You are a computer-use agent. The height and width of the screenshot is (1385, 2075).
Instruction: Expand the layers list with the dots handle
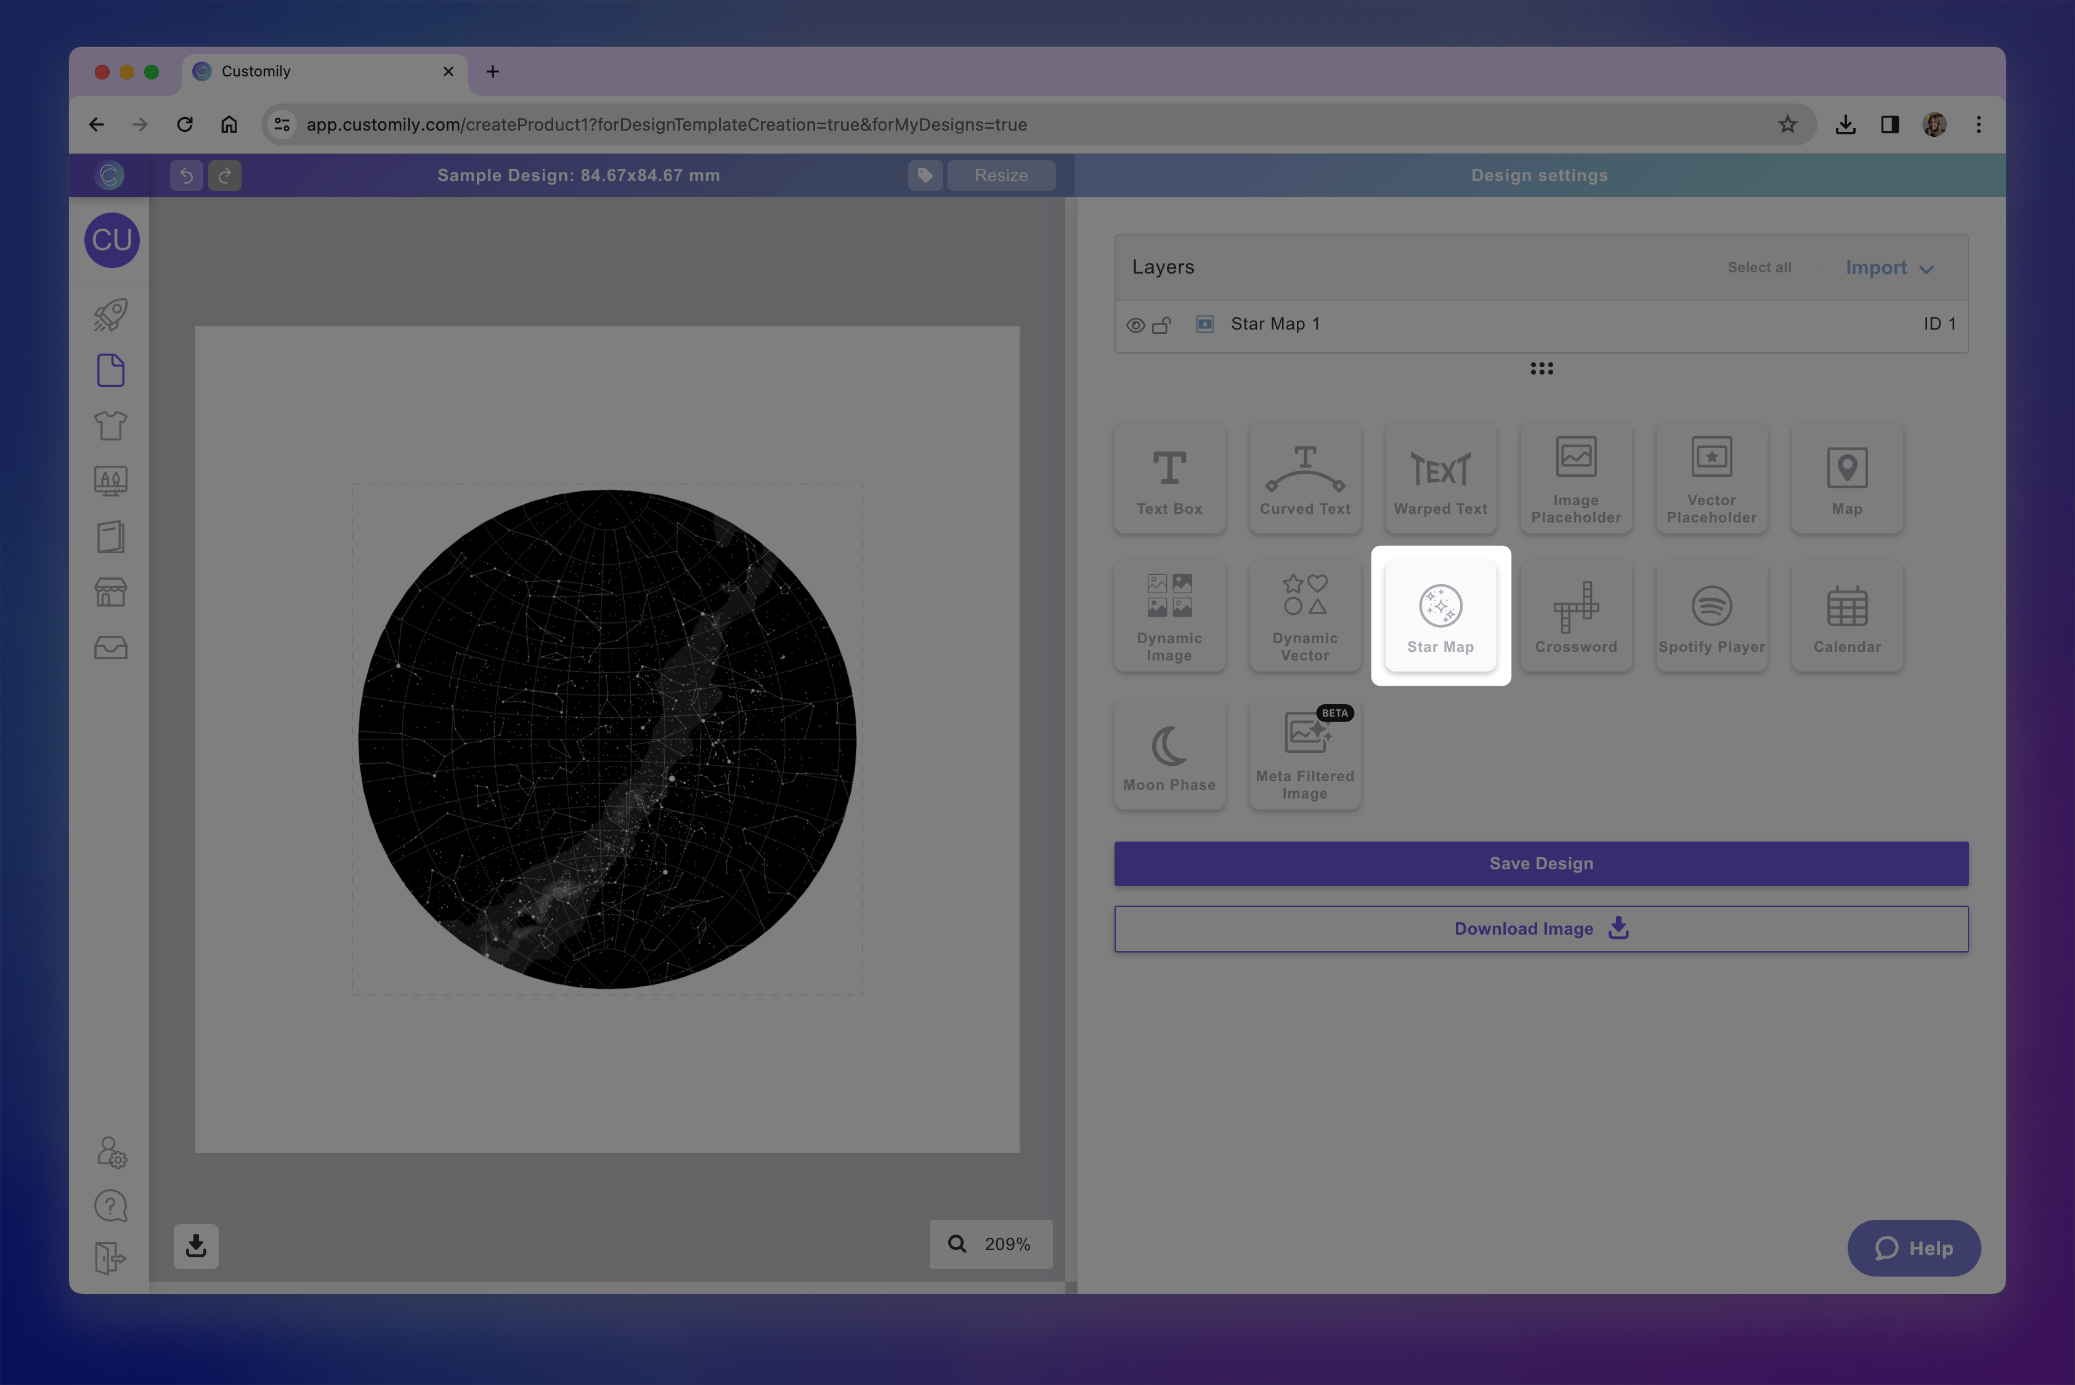pyautogui.click(x=1541, y=368)
